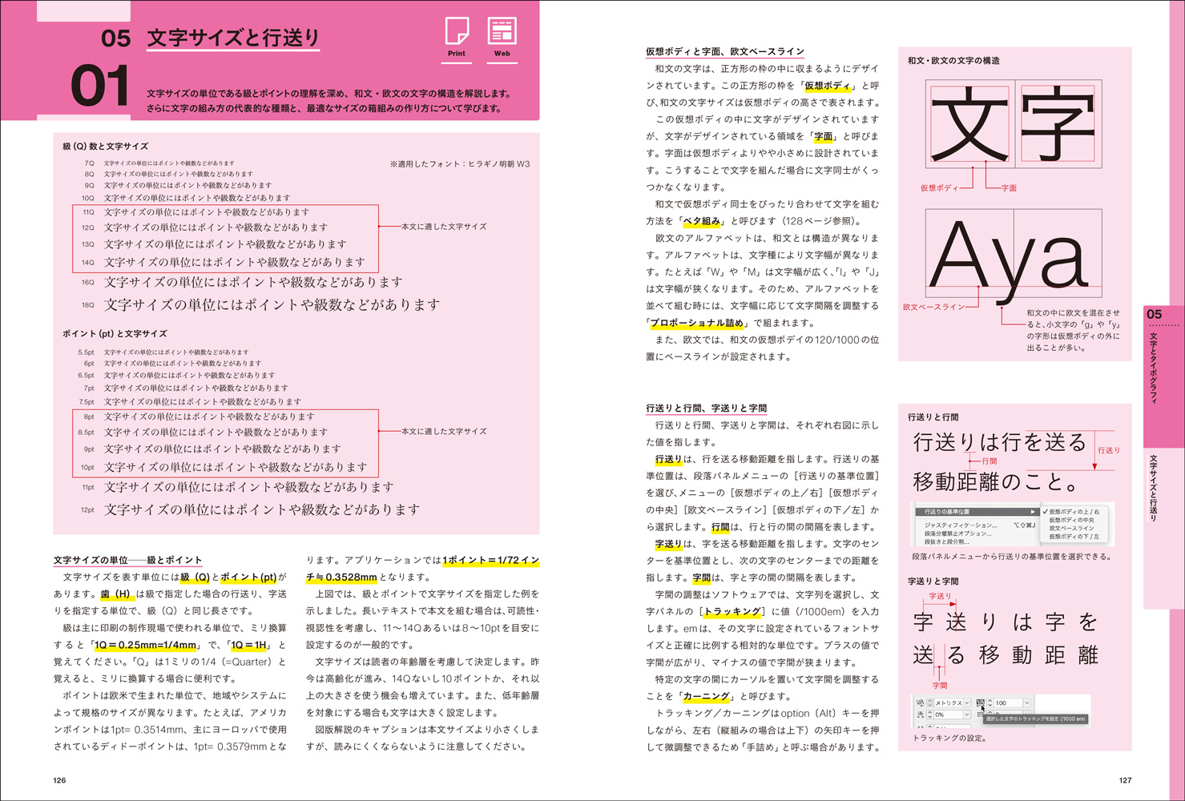1185x801 pixels.
Task: Open 段落分離禁止オプション menu entry
Action: click(958, 533)
